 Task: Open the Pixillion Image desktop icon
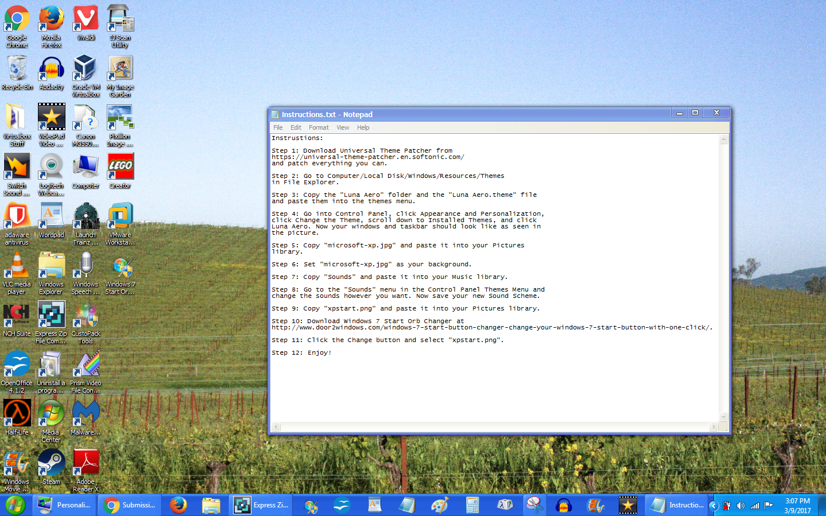coord(120,125)
